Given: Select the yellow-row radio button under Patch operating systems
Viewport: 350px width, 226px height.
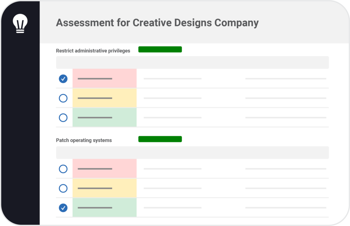Looking at the screenshot, I should [63, 188].
